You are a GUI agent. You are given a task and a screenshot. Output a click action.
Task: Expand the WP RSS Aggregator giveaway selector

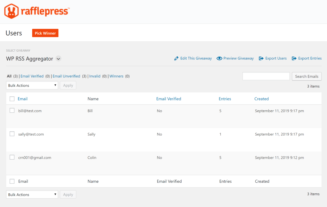point(59,59)
